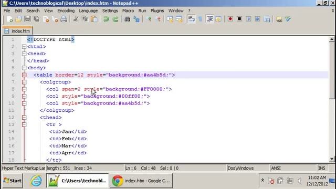Collapse the <head> fold on line 3

(24, 54)
